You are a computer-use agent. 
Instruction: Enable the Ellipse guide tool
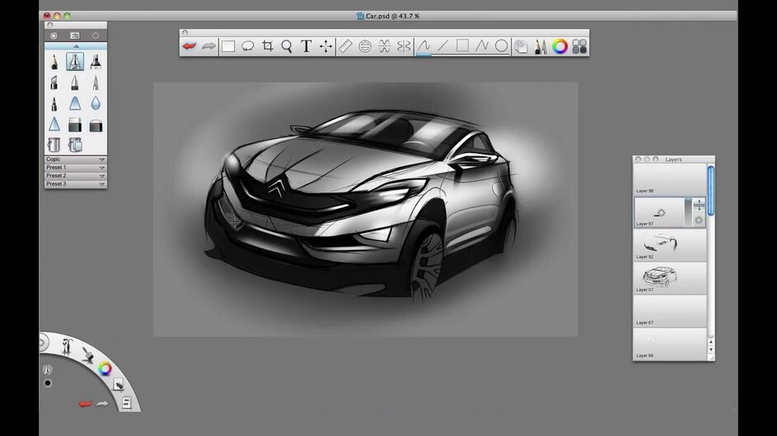(365, 46)
